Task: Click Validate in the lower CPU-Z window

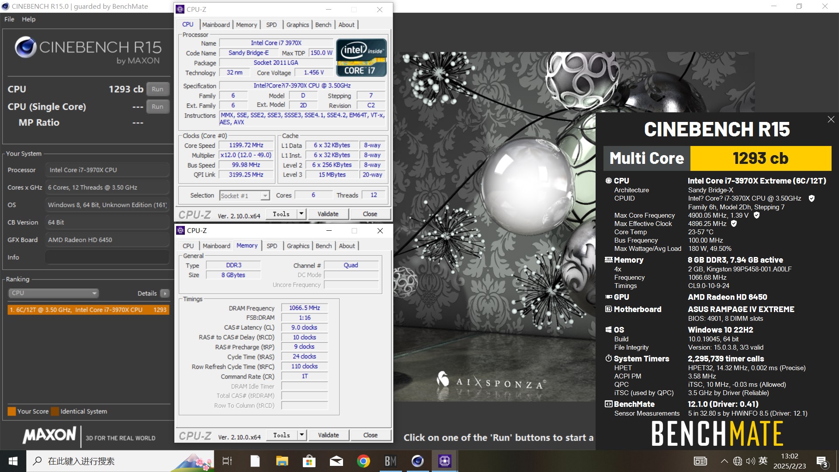Action: click(328, 435)
